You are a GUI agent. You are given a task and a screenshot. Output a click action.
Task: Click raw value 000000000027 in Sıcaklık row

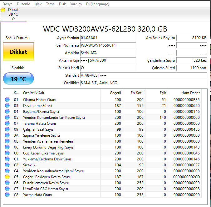187,165
